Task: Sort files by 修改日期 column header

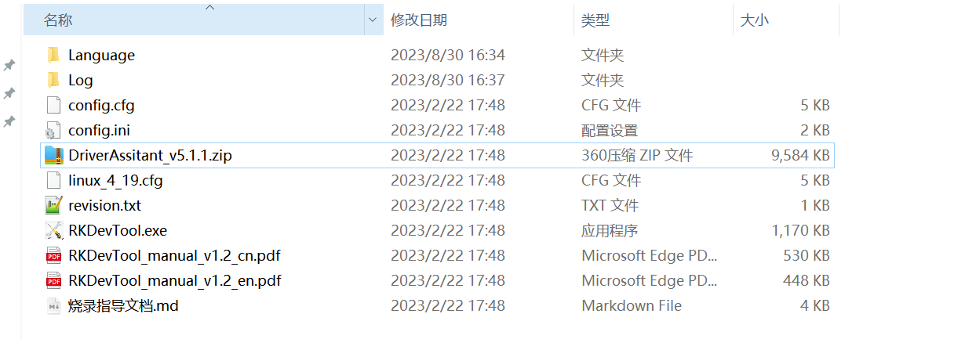Action: [419, 20]
